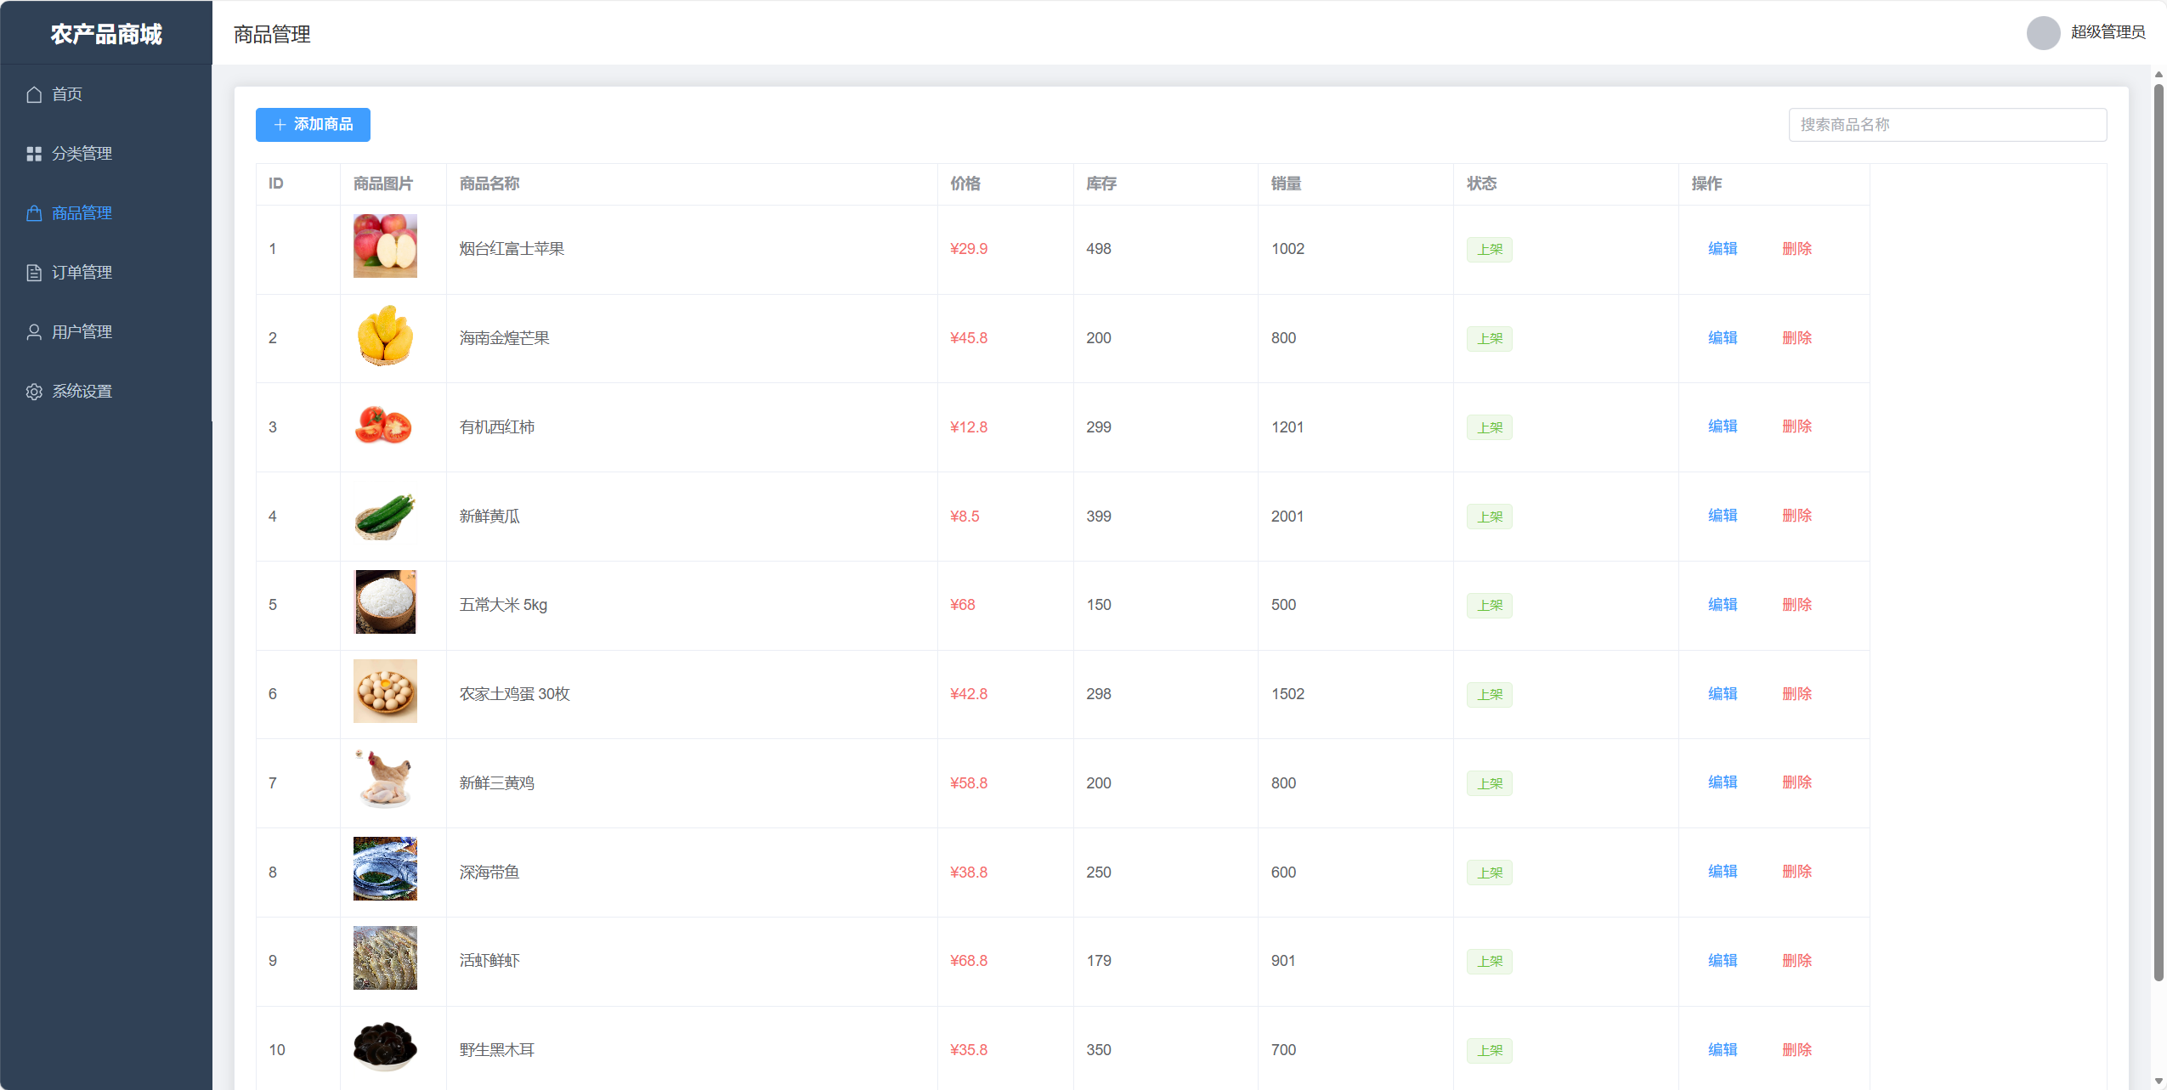The width and height of the screenshot is (2167, 1090).
Task: Focus the 搜索商品名称 search field
Action: [x=1946, y=125]
